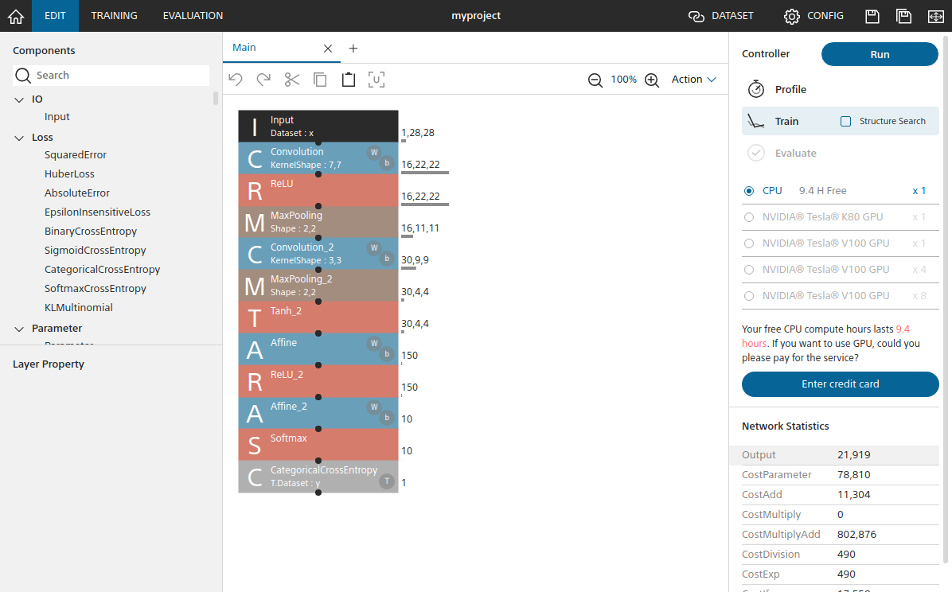Click the save project floppy icon

(872, 16)
